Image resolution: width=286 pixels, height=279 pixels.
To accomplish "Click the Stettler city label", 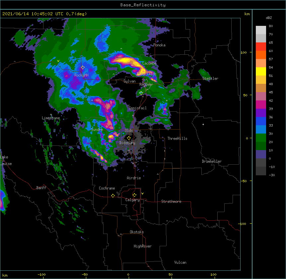I will coord(210,79).
